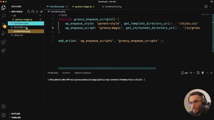The width and height of the screenshot is (214, 120).
Task: Open the Manage gear icon
Action: click(4, 115)
